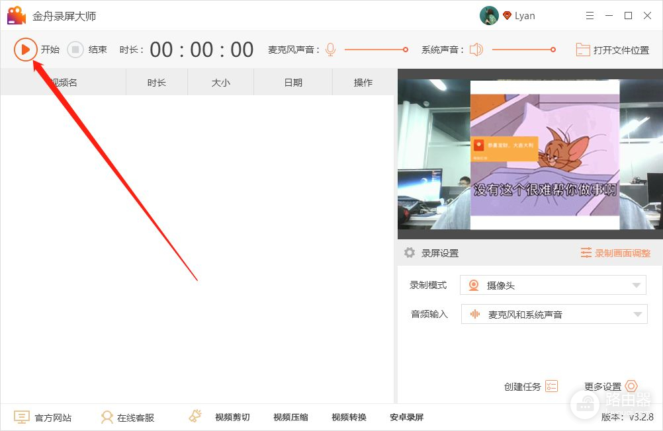Contact Online Support (在线客服)
The image size is (663, 431).
pyautogui.click(x=127, y=417)
